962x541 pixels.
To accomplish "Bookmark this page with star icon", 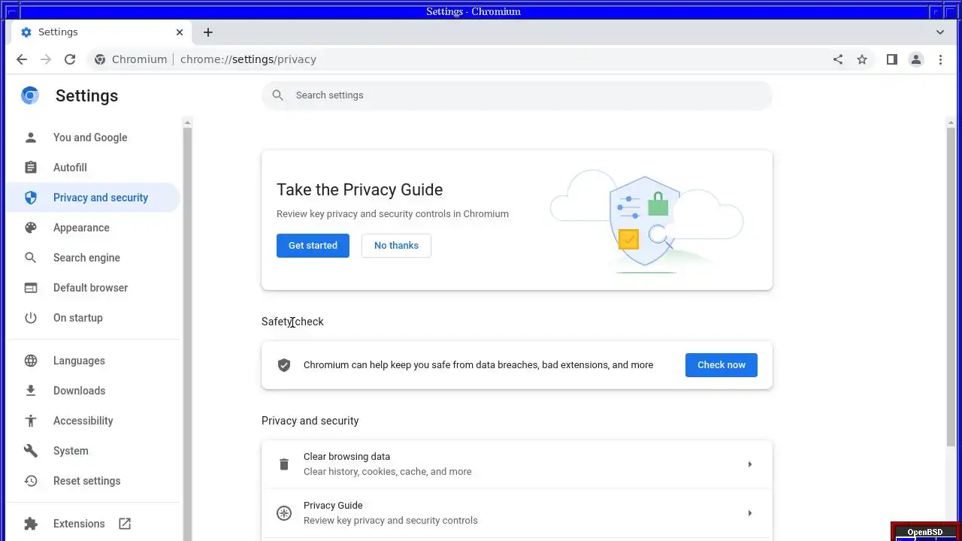I will [862, 59].
